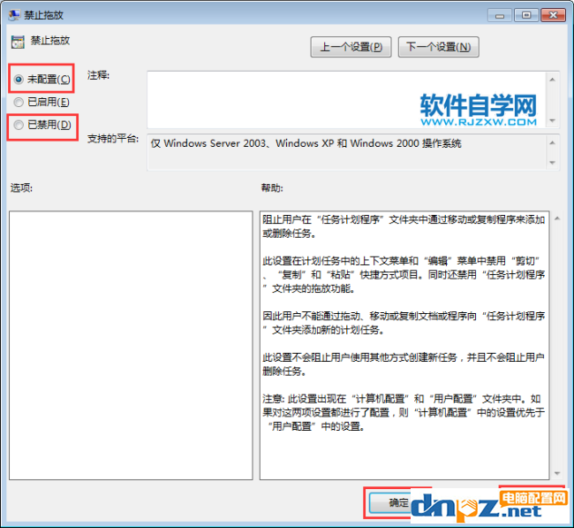Image resolution: width=574 pixels, height=528 pixels.
Task: Click the policy icon beside 禁止拖放 heading
Action: click(18, 42)
